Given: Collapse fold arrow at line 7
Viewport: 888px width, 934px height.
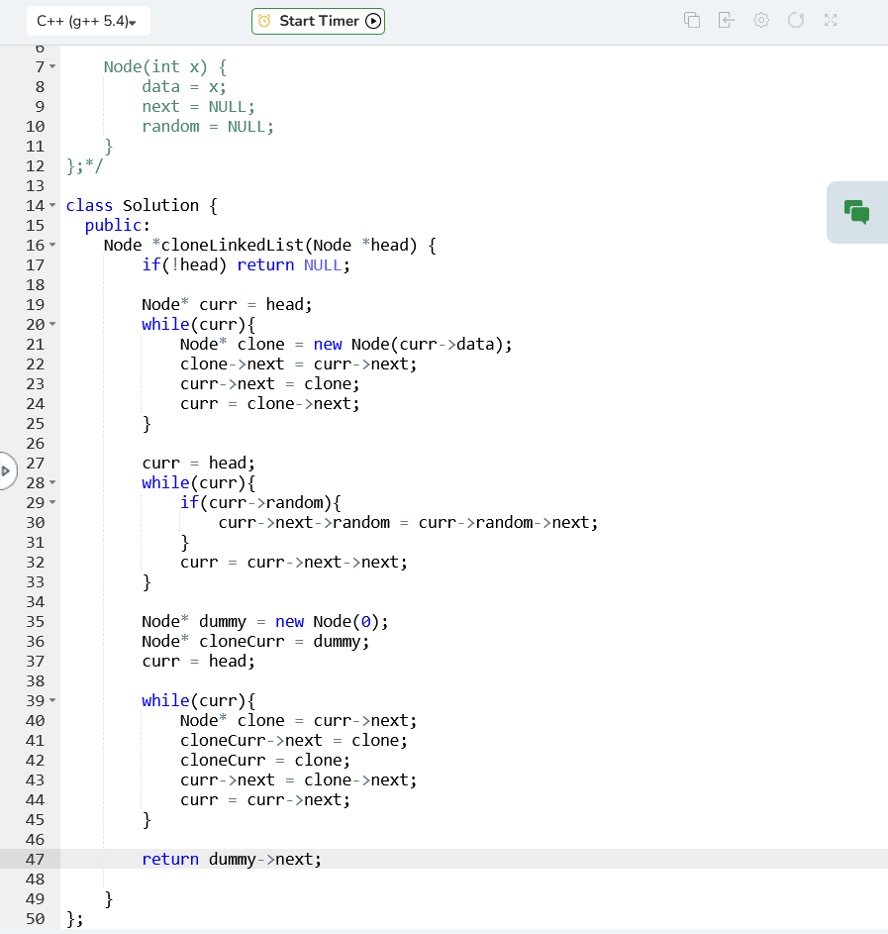Looking at the screenshot, I should click(52, 66).
